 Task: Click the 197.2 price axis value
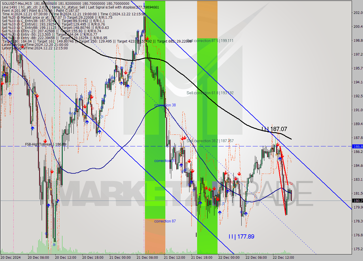(358, 54)
